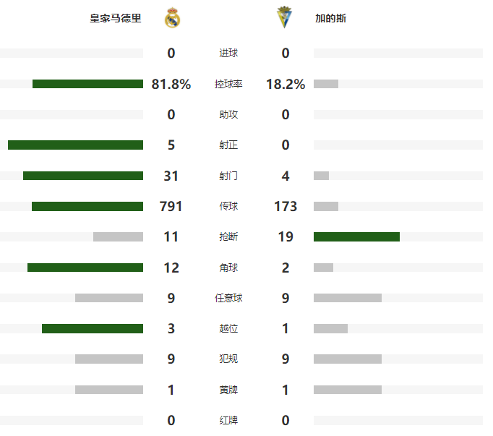This screenshot has height=436, width=493.
Task: Select Cádiz's green 抢断 bar
Action: (x=356, y=237)
